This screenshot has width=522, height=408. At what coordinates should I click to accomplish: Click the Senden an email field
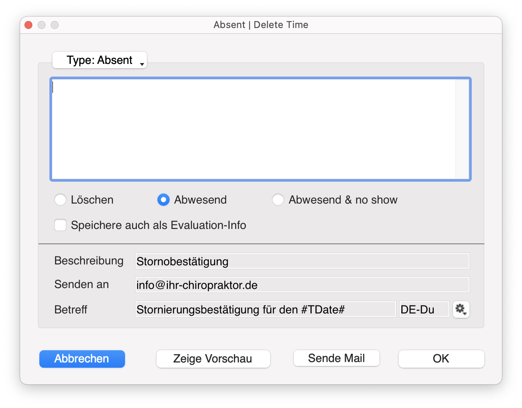click(302, 285)
